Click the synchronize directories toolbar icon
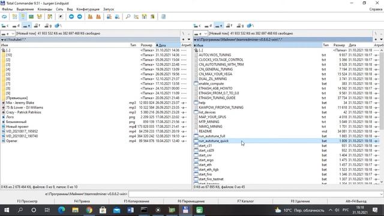384x216 pixels. [144, 17]
